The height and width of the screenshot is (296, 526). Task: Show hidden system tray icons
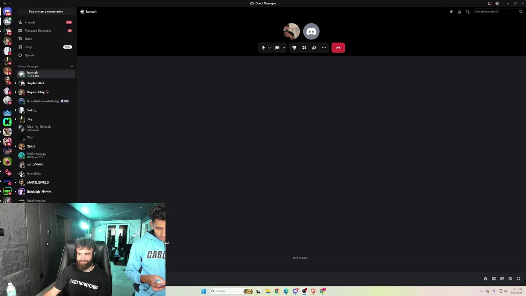pos(481,291)
